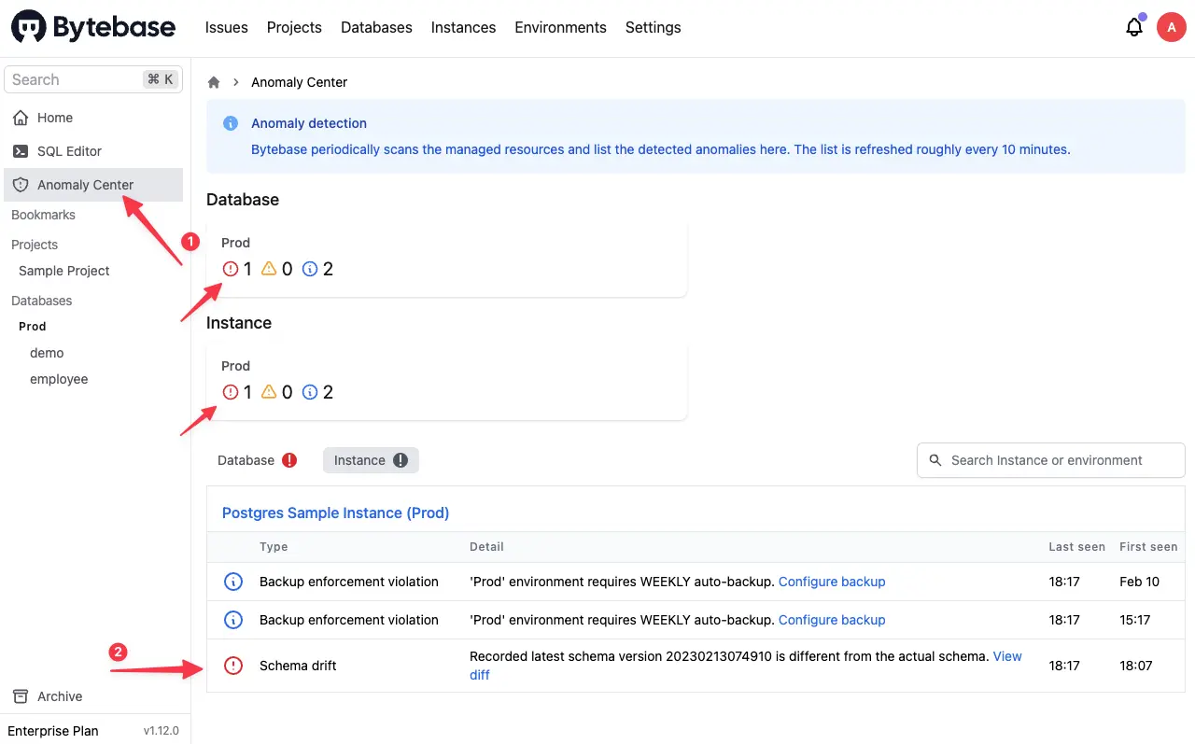Click red critical icon in Database Prod card

click(x=231, y=269)
